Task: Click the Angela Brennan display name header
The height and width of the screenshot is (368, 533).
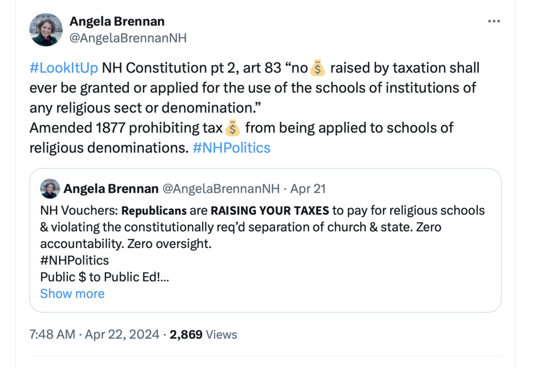Action: [x=117, y=21]
